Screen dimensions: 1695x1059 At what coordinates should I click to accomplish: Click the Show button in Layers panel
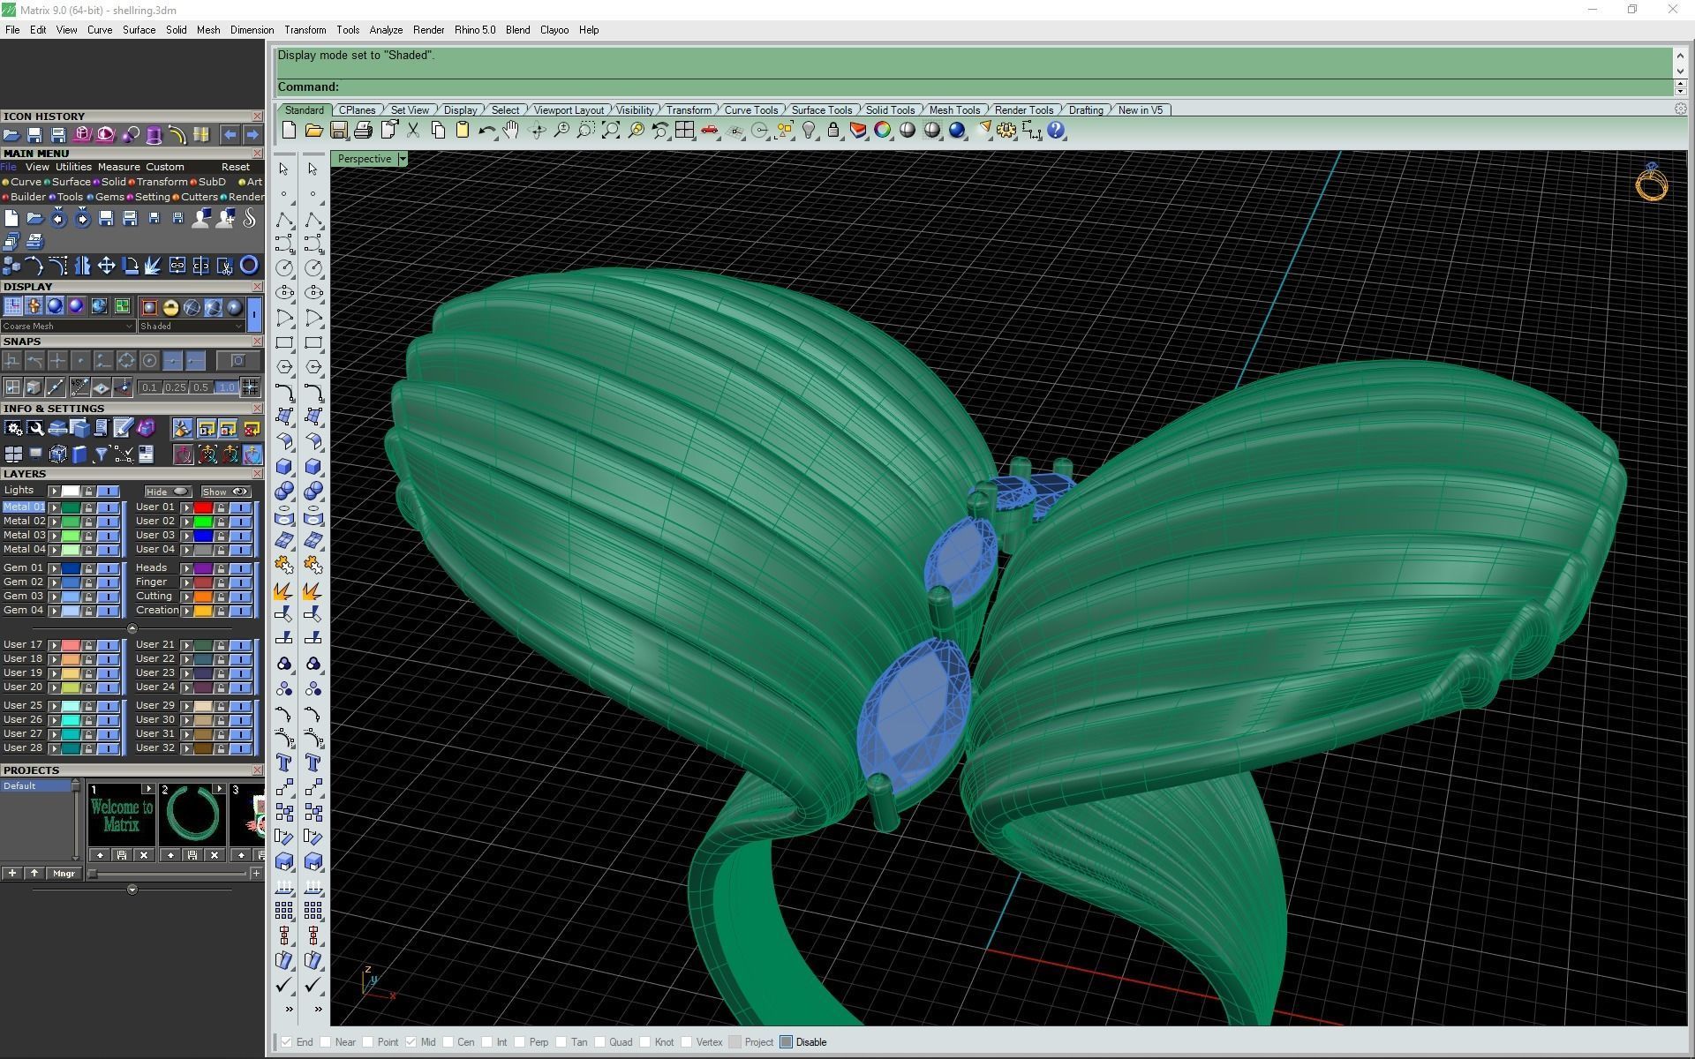[226, 492]
